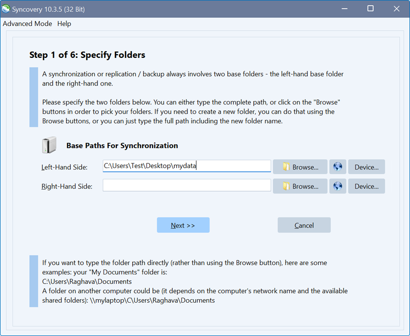Click the 'Left-Hand Side:' label

click(x=65, y=167)
